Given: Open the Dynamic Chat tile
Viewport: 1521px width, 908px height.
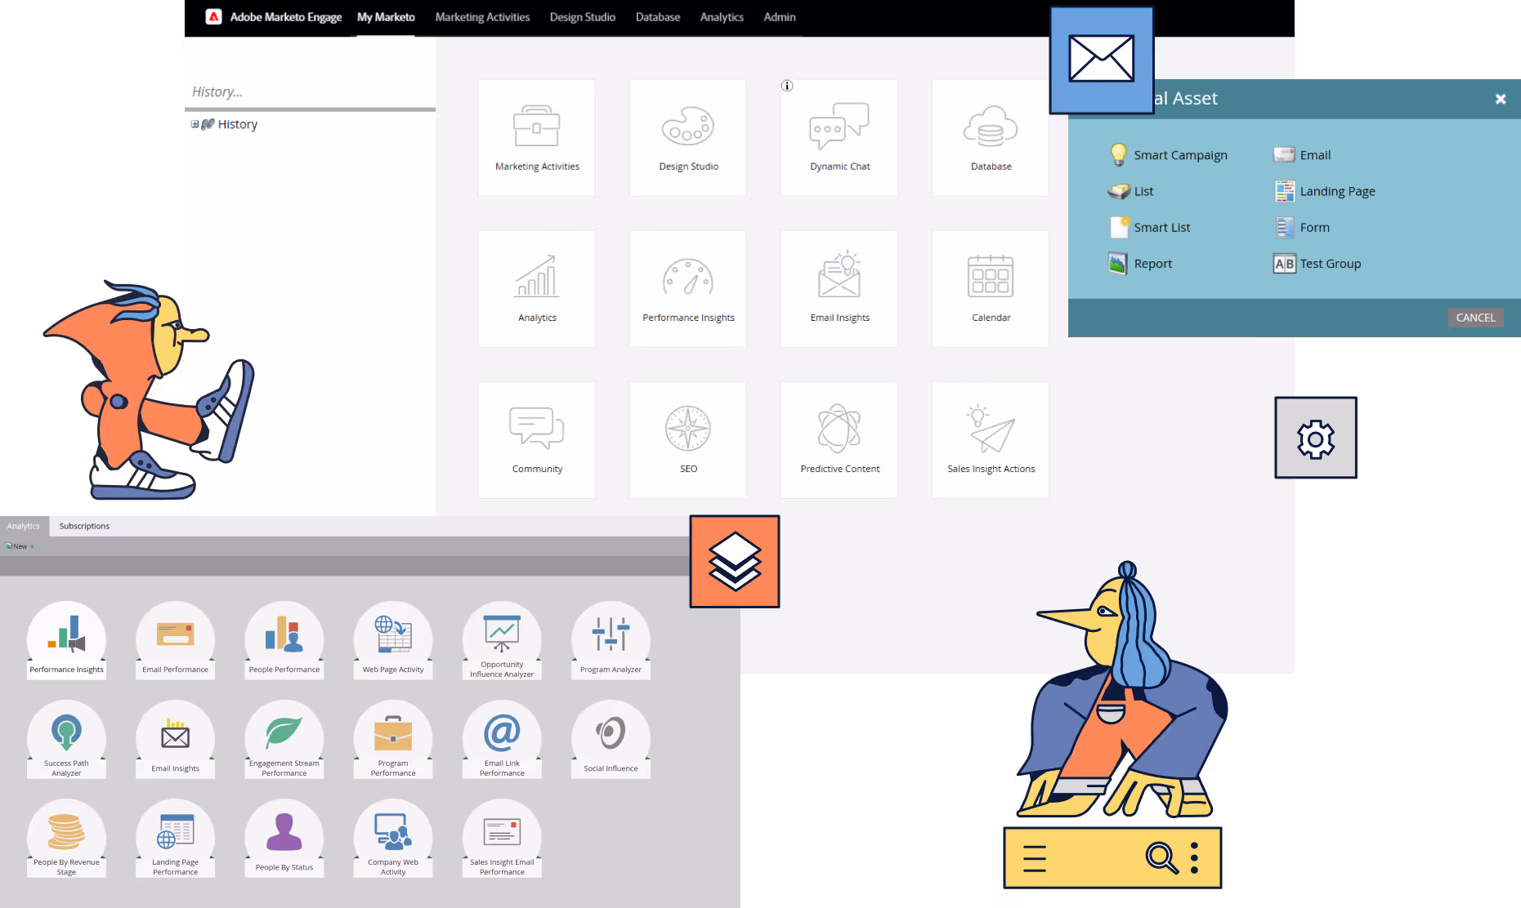Looking at the screenshot, I should tap(839, 137).
